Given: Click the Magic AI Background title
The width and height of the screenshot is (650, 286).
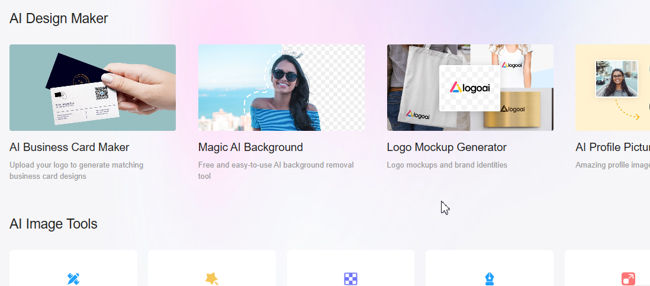Looking at the screenshot, I should coord(250,147).
